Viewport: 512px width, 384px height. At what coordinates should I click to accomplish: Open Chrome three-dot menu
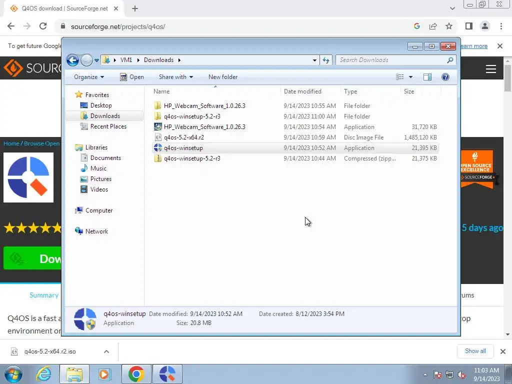click(x=501, y=26)
